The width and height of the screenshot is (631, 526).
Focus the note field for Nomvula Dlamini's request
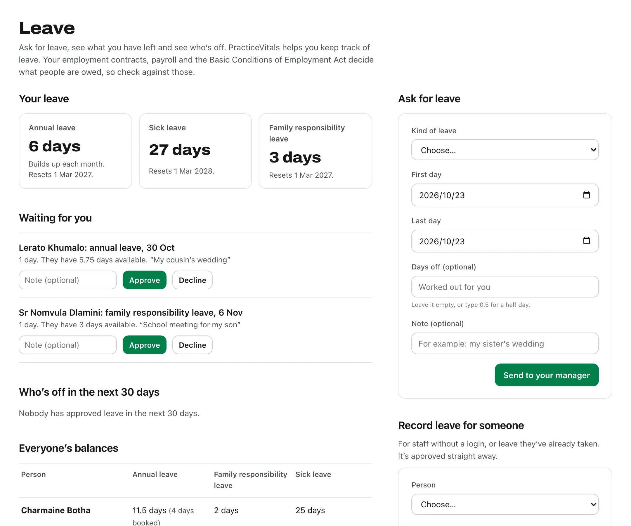coord(67,345)
